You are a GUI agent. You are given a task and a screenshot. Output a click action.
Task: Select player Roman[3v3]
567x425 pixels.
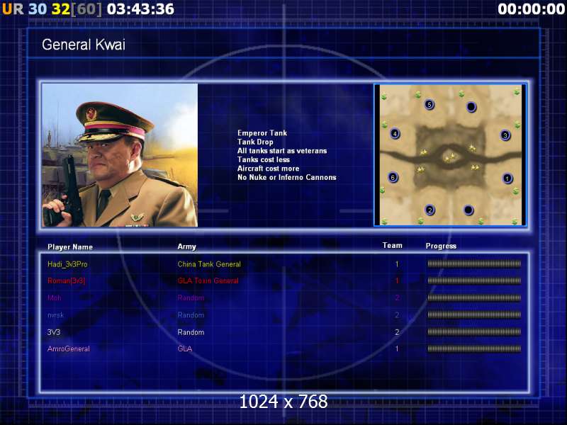click(x=66, y=280)
